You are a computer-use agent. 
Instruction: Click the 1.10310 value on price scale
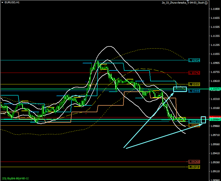click(x=215, y=99)
